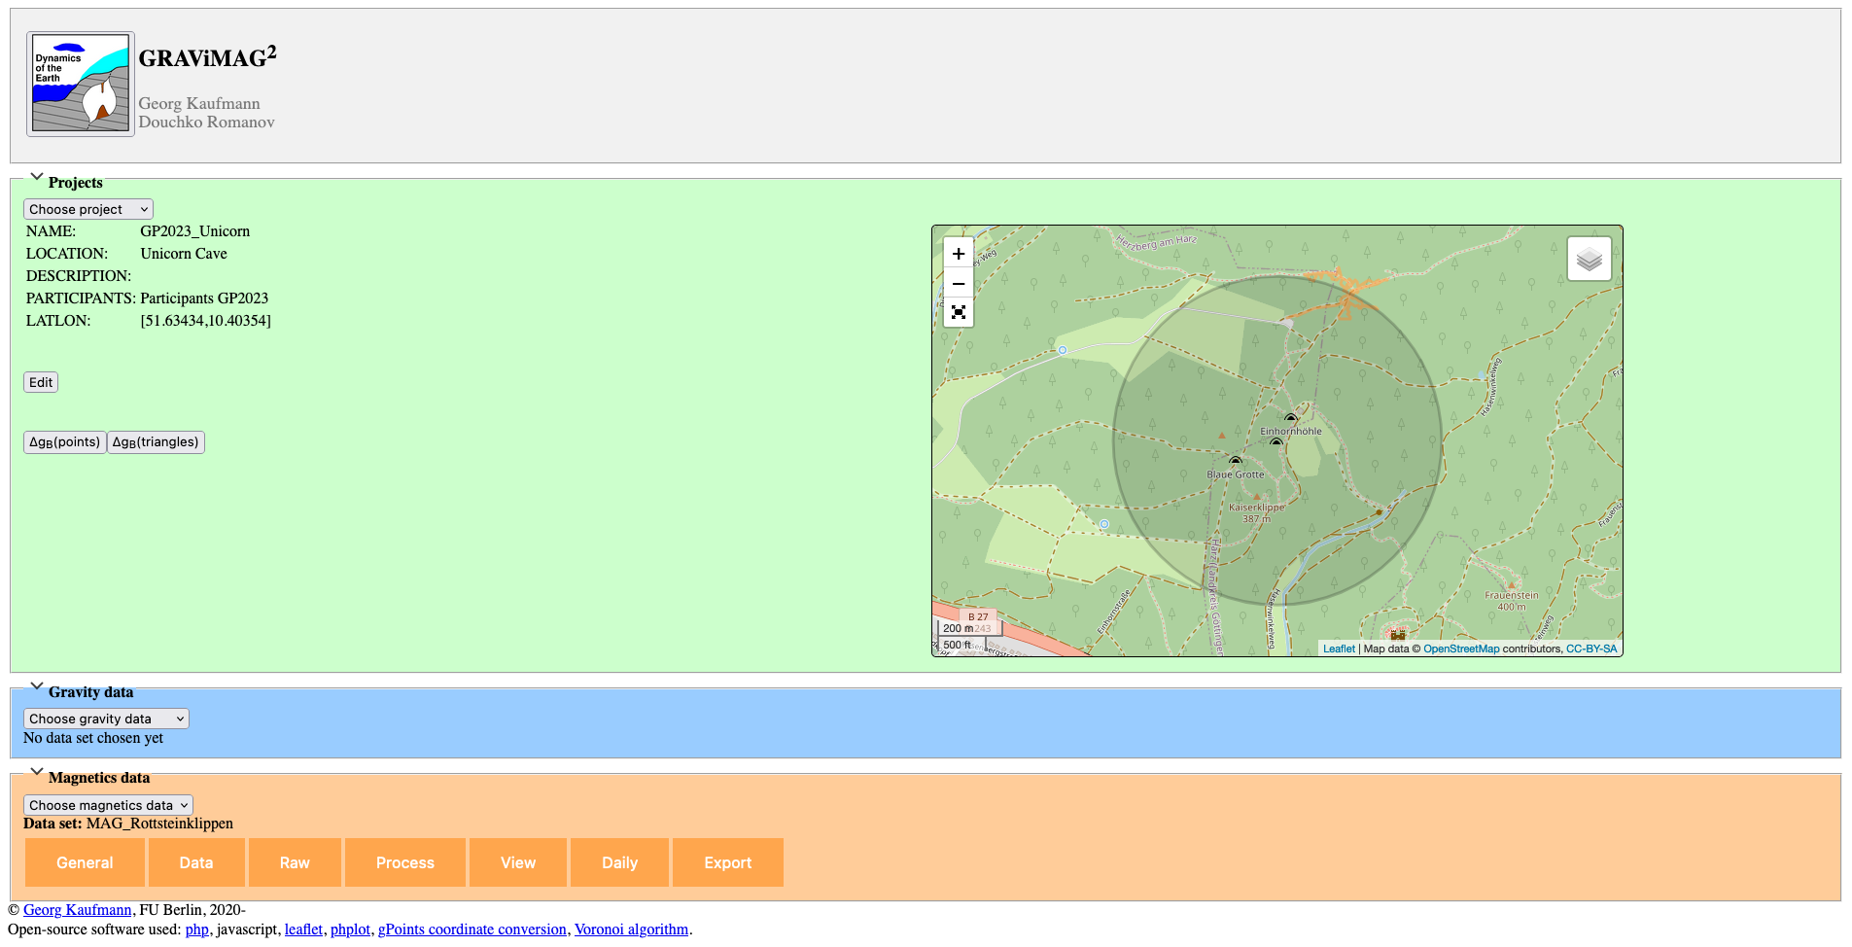Open the map layers control

[1589, 259]
